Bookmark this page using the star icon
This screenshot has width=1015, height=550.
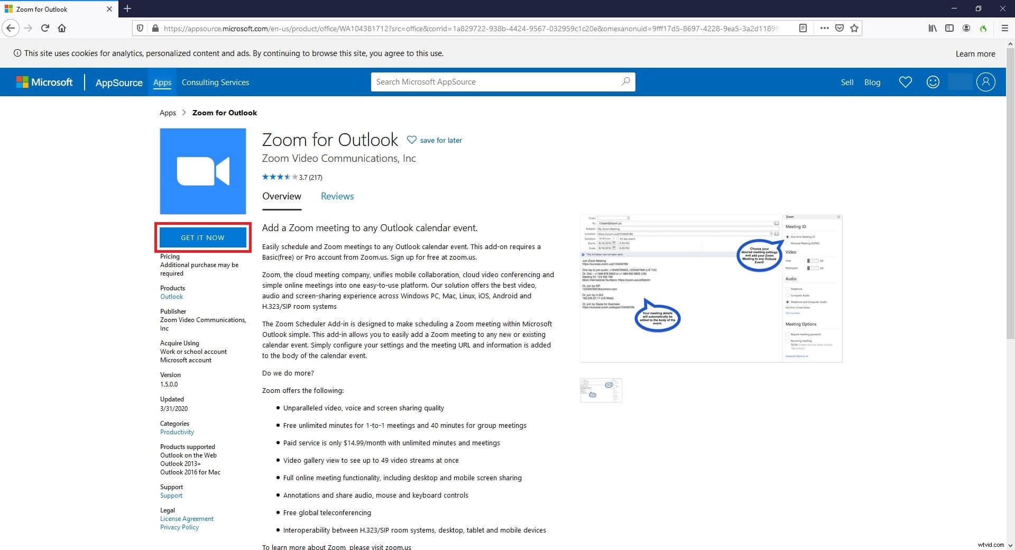[854, 28]
